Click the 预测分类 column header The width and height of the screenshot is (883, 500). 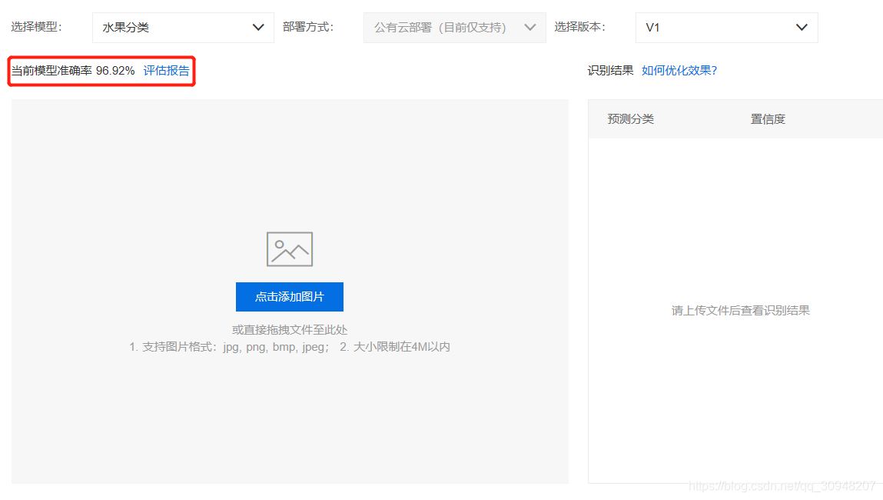pos(630,118)
